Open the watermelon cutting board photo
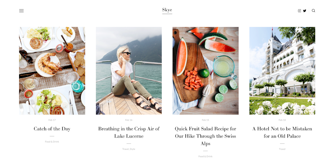335x162 pixels. [206, 71]
